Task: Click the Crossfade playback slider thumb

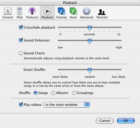Action: 90,28
